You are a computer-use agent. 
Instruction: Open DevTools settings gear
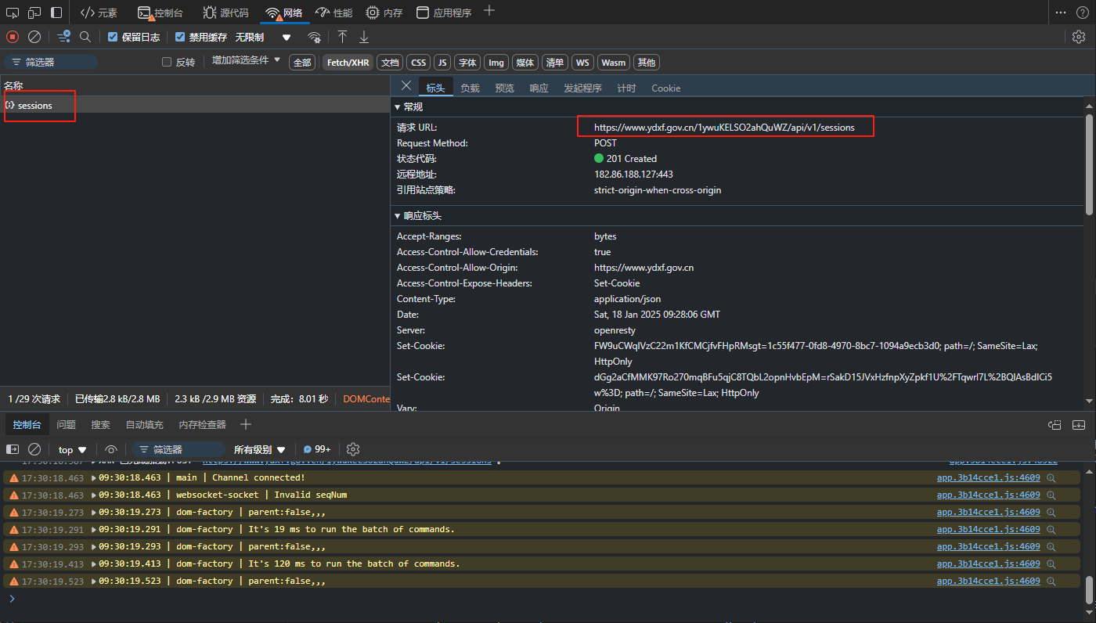point(1080,37)
